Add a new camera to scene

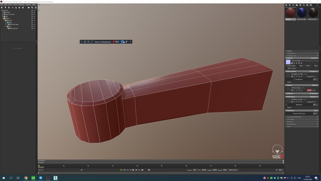[9, 8]
